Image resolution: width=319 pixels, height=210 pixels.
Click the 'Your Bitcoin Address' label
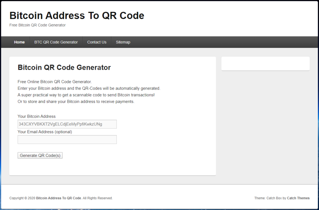tap(37, 116)
